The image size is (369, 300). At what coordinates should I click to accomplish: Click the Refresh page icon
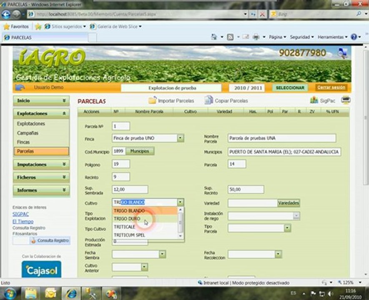pos(253,14)
